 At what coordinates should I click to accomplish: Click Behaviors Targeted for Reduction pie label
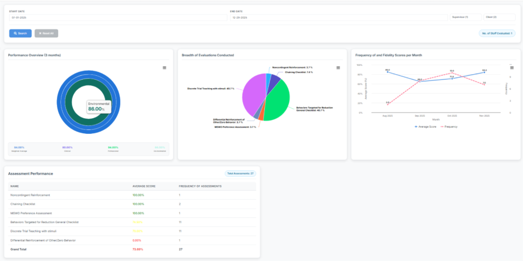tap(315, 109)
